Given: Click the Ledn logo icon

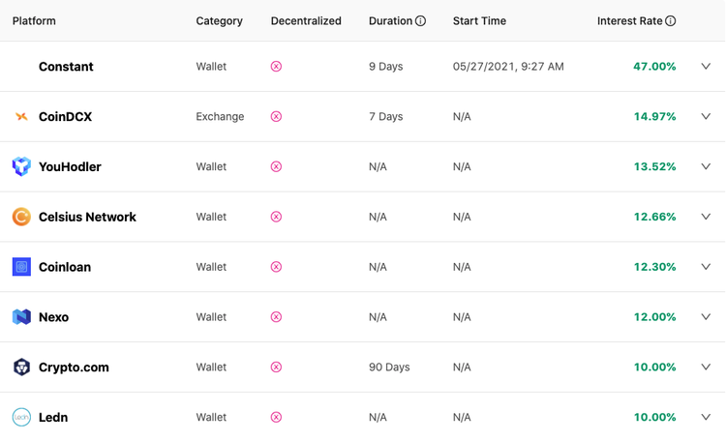Looking at the screenshot, I should (x=21, y=417).
